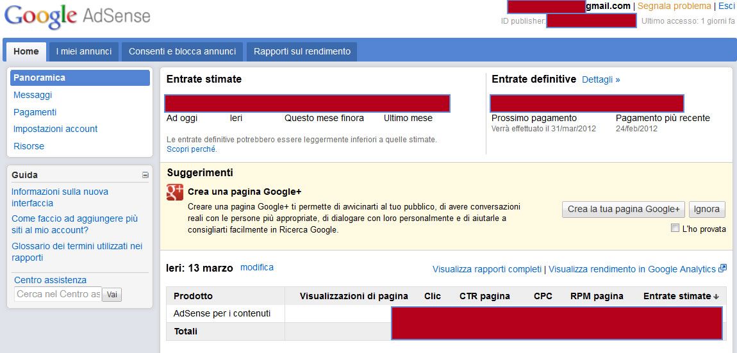Open "Rapporti sul rendimento" tab
This screenshot has width=737, height=353.
coord(302,51)
